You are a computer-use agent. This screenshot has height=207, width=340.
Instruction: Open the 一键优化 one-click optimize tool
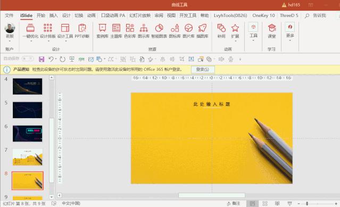[30, 30]
